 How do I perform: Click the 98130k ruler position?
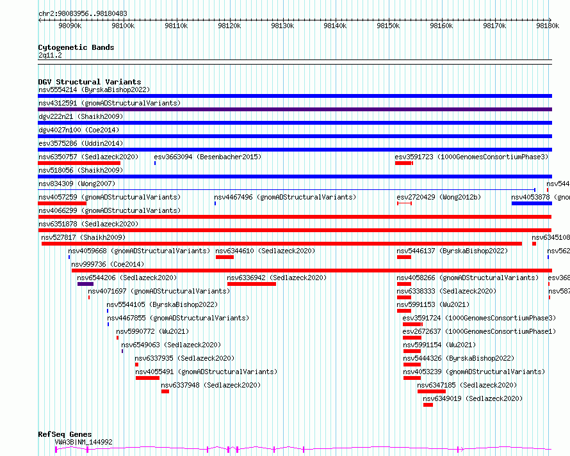(282, 26)
